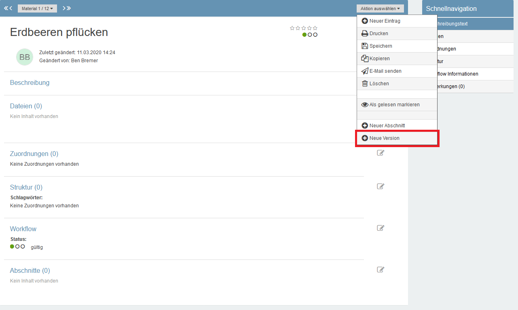Open the Material 1 / 12 dropdown
Screen dimensions: 518x310
click(x=37, y=8)
